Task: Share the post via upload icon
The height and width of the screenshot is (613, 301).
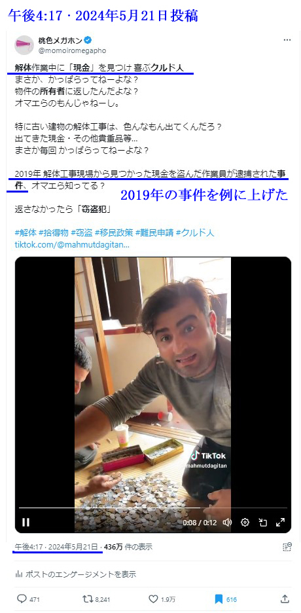Action: [x=285, y=599]
